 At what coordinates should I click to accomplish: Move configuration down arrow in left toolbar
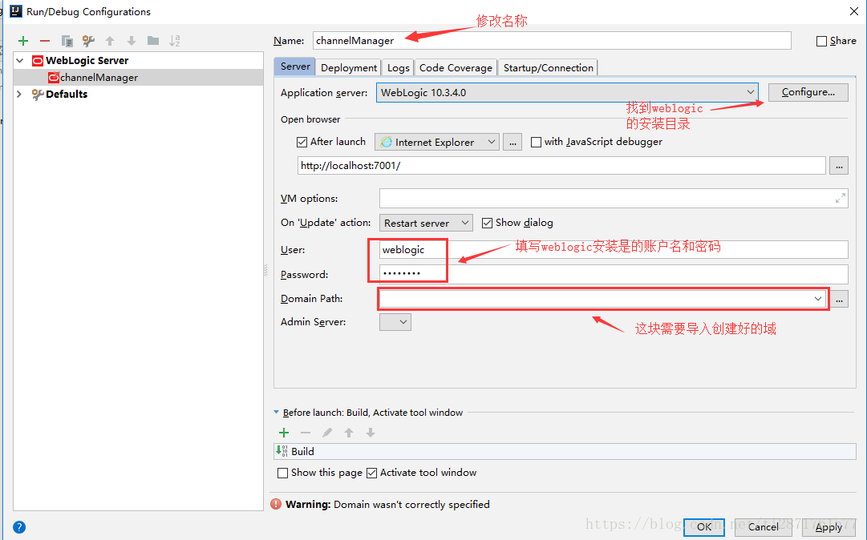[x=132, y=41]
